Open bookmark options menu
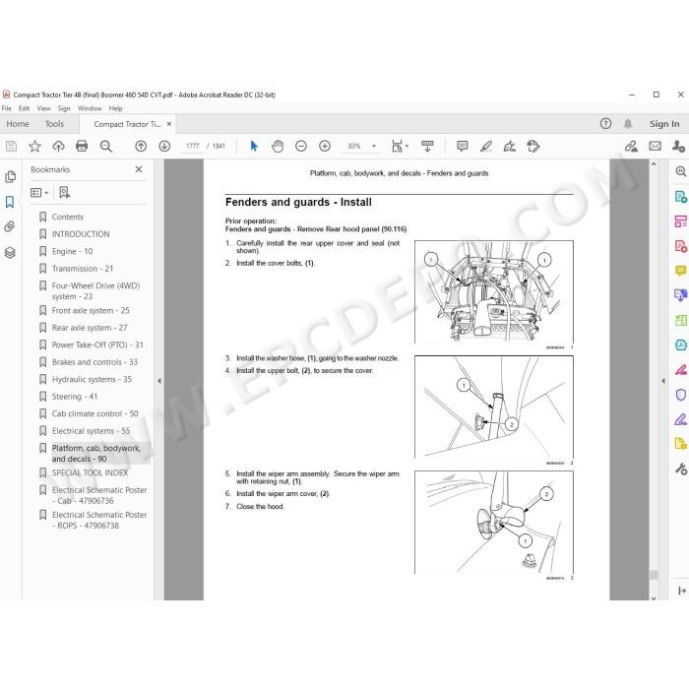689x689 pixels. (39, 193)
